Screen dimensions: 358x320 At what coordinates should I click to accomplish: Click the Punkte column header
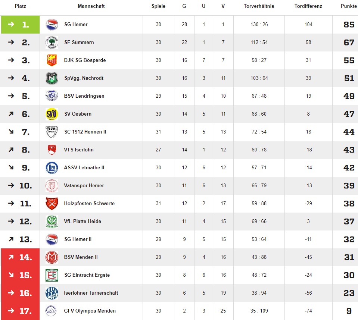[349, 6]
